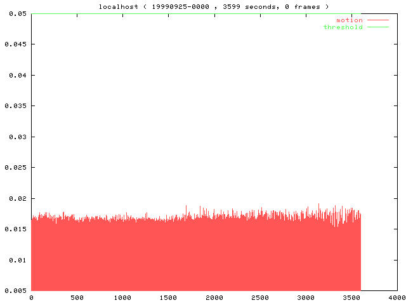
Task: Select the "motion" legend label
Action: point(349,20)
